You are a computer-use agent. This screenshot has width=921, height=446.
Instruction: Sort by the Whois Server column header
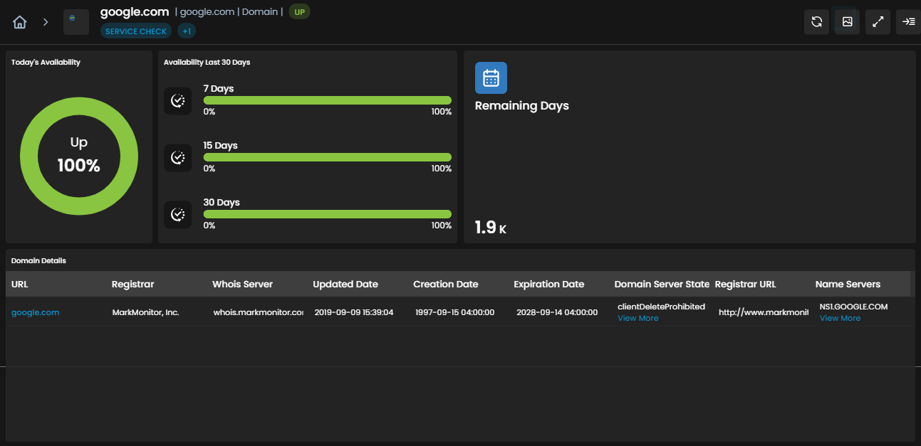242,284
